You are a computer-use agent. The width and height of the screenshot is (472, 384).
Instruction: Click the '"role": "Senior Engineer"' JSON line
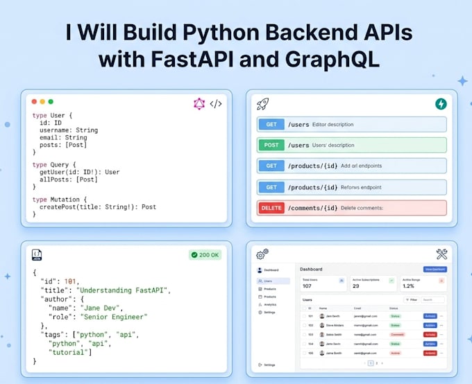coord(98,317)
